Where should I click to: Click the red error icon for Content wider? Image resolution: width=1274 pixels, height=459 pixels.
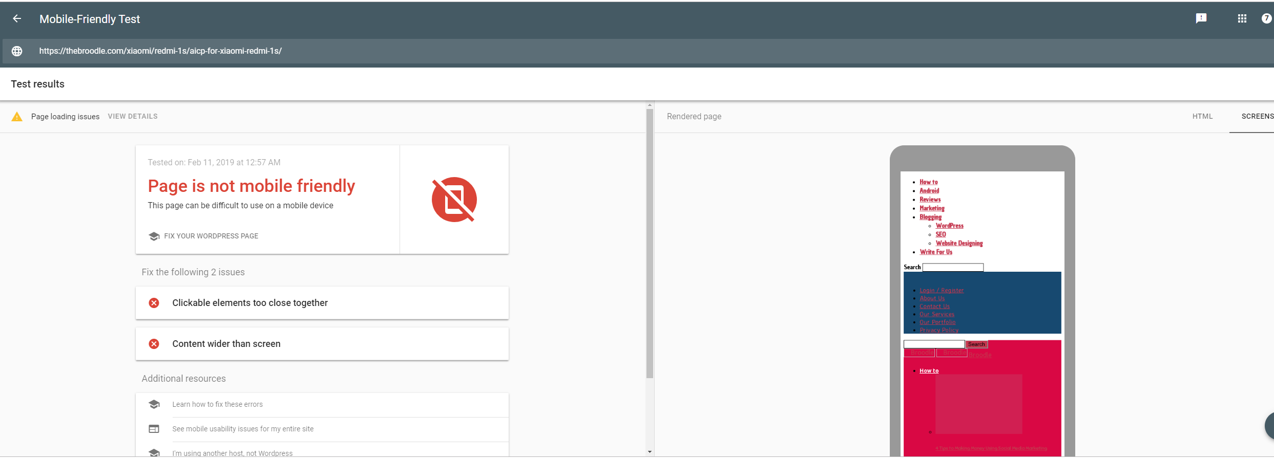point(154,344)
